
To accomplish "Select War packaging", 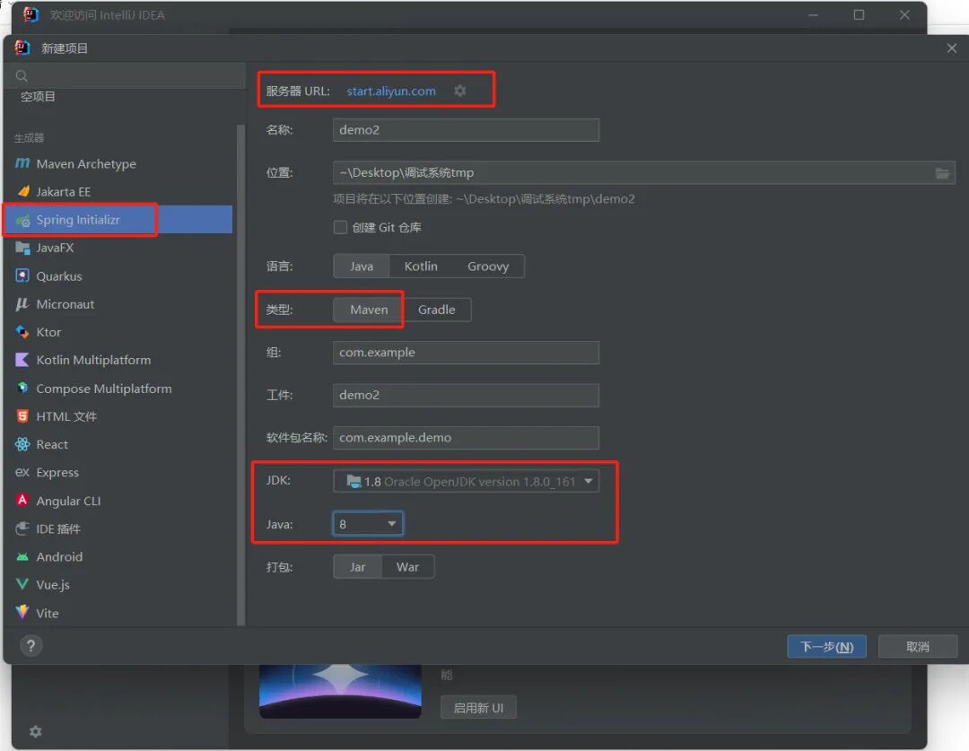I will [408, 567].
